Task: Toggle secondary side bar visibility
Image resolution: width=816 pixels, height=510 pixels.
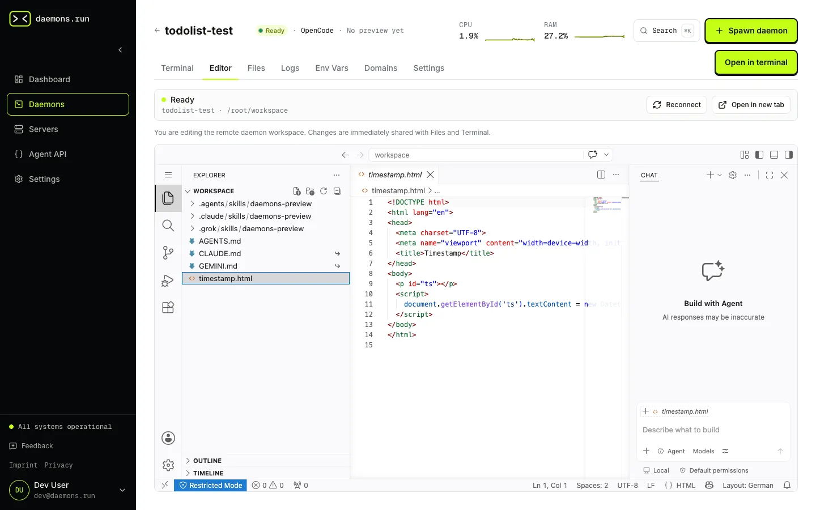Action: (789, 155)
